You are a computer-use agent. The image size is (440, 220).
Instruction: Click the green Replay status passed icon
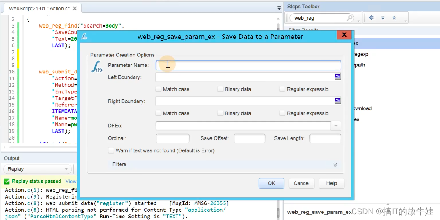(7, 182)
